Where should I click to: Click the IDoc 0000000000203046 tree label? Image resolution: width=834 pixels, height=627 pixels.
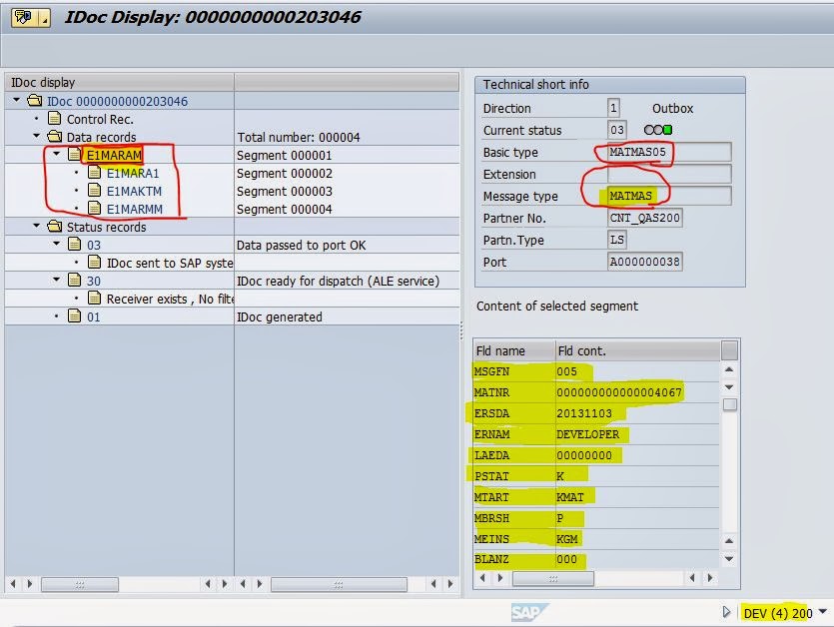(118, 101)
